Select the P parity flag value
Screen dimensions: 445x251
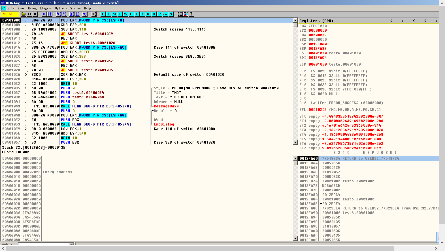[305, 76]
